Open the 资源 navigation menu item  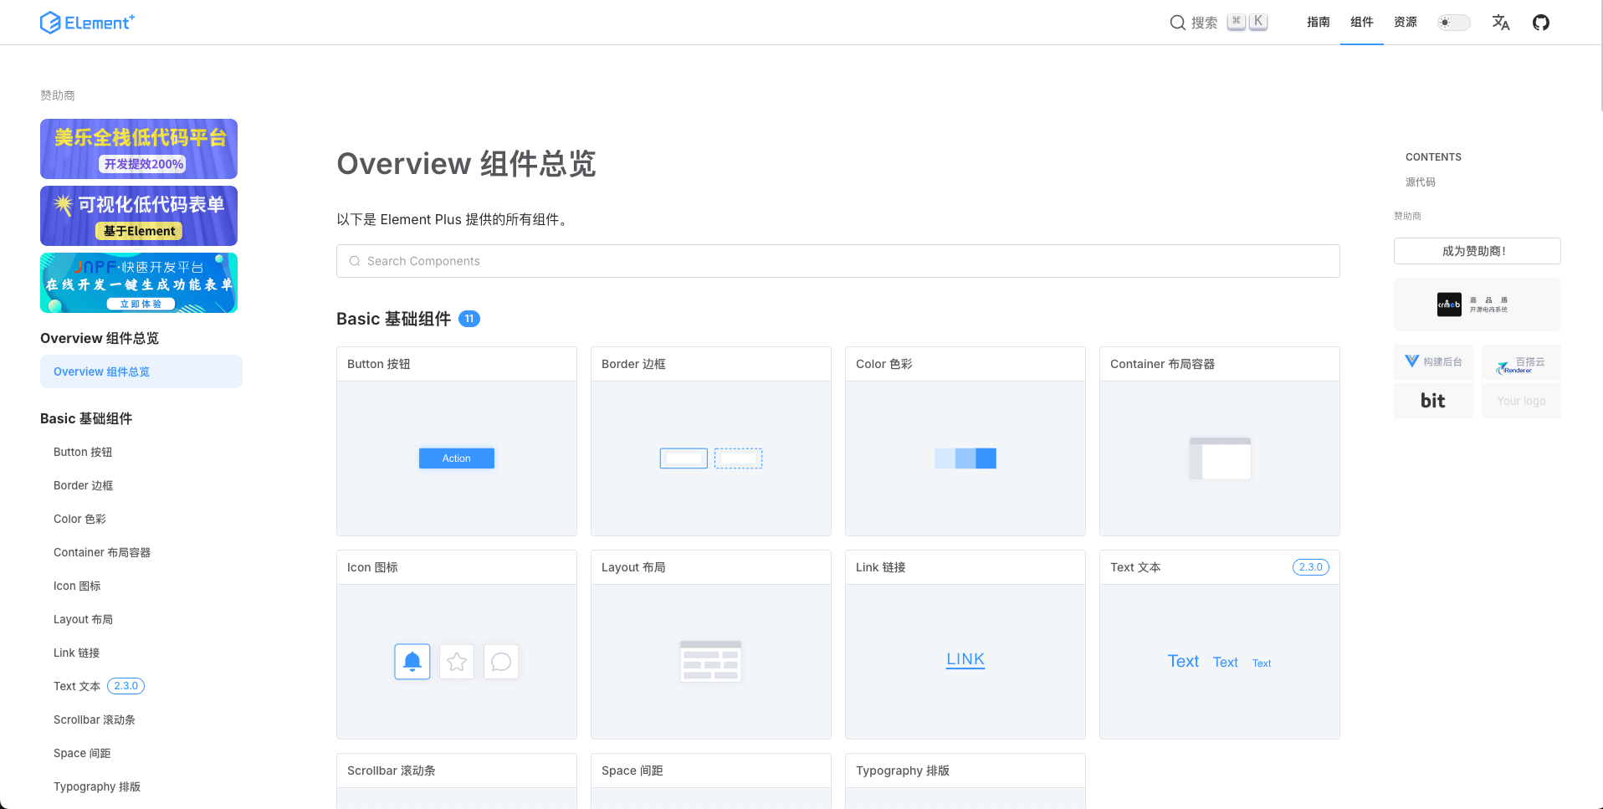[x=1405, y=23]
